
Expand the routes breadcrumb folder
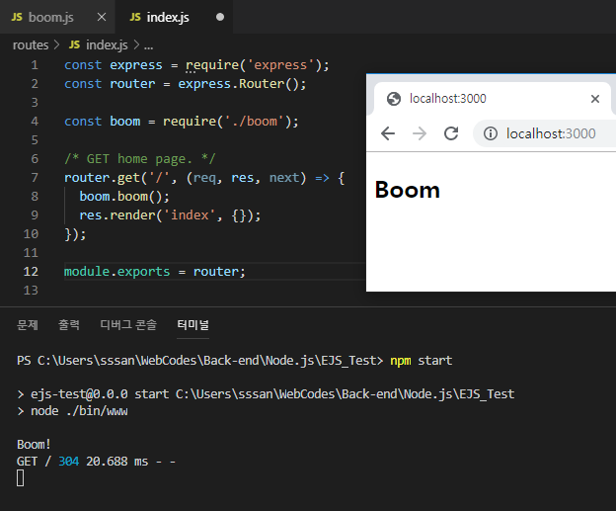pyautogui.click(x=30, y=45)
